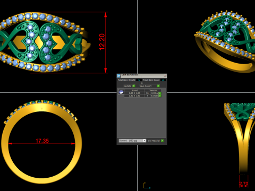Click the Update green button
Screen dimensions: 255x191
[134, 86]
